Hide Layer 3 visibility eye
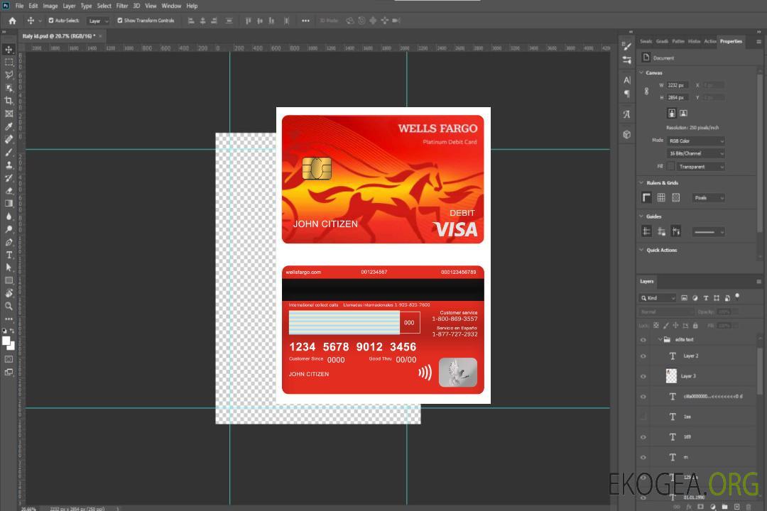 [643, 377]
